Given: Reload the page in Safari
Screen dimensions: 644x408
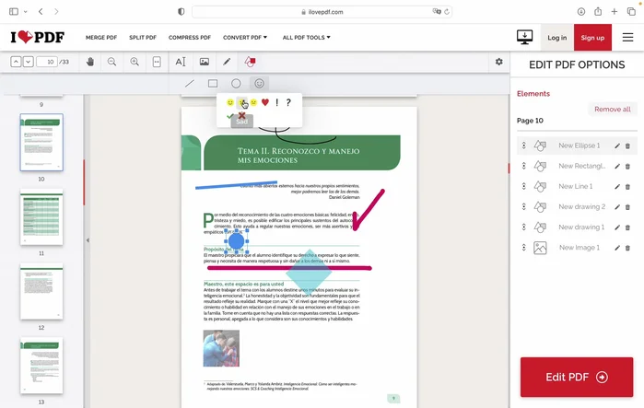Looking at the screenshot, I should (x=447, y=11).
